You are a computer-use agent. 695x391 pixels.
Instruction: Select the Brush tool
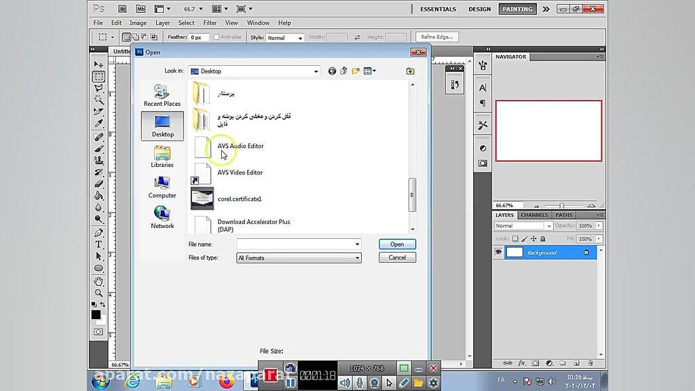click(98, 149)
